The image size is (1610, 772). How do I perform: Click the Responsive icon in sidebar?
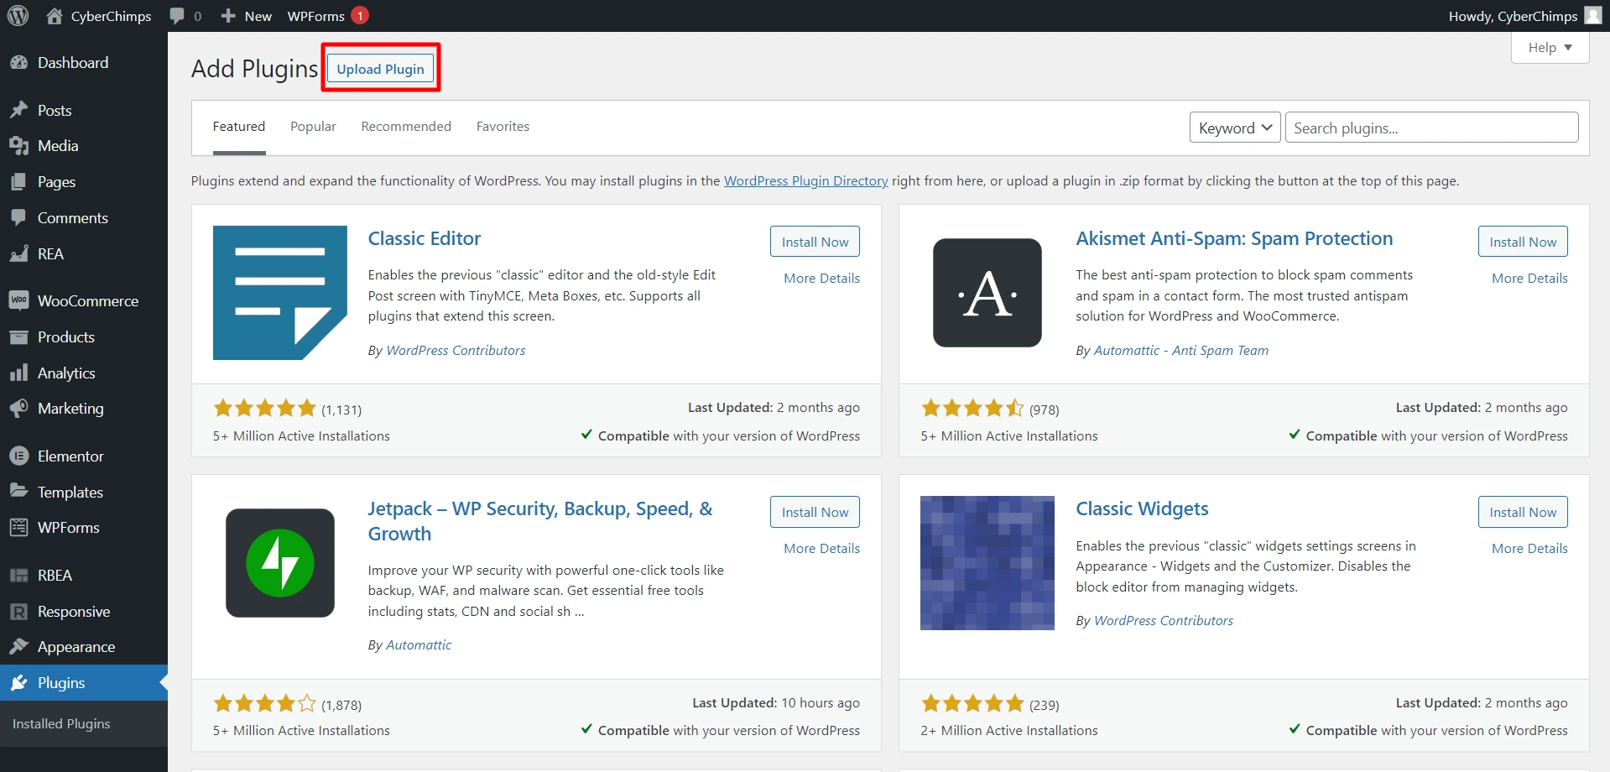[18, 612]
